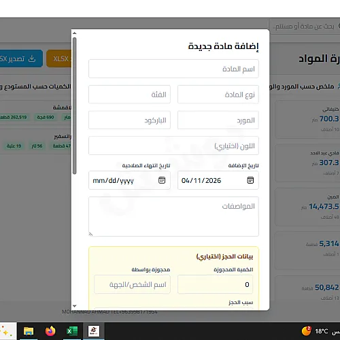340x340 pixels.
Task: Open File Explorer from the taskbar
Action: 29,331
